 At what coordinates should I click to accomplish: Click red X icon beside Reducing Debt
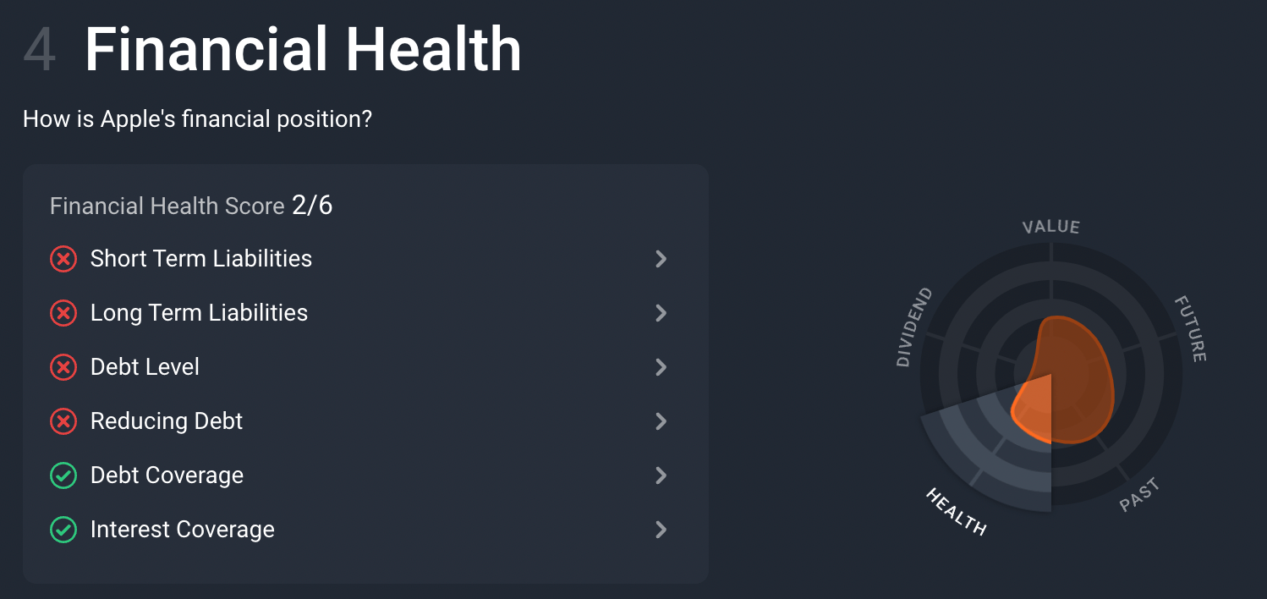coord(63,421)
